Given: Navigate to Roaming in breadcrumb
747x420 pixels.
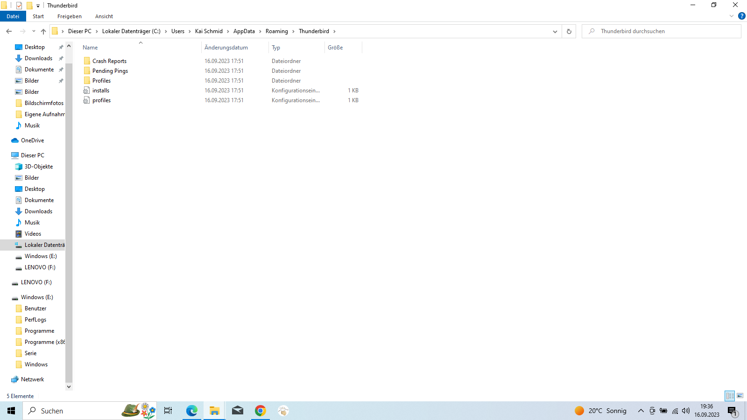Looking at the screenshot, I should coord(277,31).
